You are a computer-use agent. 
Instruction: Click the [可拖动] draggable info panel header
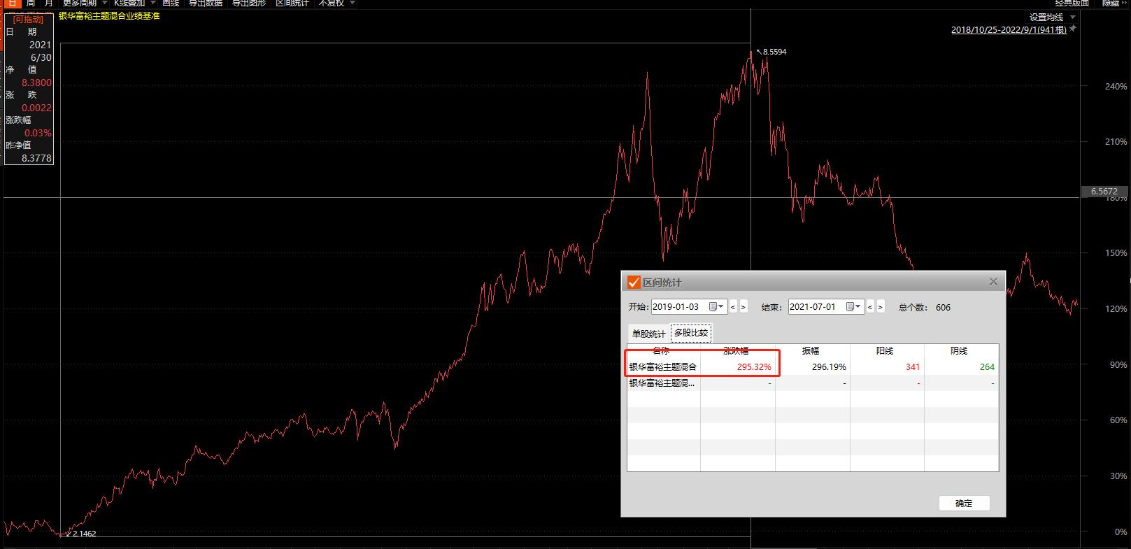tap(28, 20)
